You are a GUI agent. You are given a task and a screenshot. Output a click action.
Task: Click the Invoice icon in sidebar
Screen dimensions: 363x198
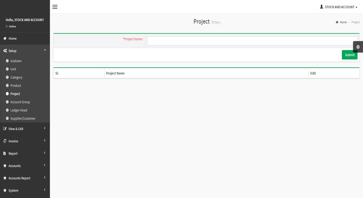point(5,141)
